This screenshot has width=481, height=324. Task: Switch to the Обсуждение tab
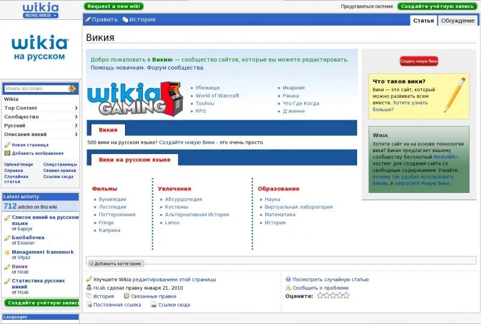458,20
